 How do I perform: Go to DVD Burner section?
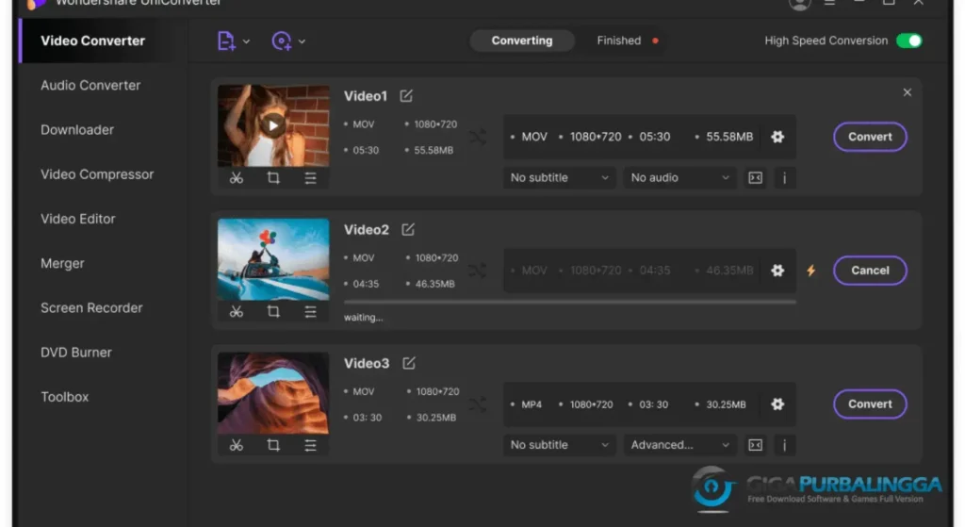76,353
